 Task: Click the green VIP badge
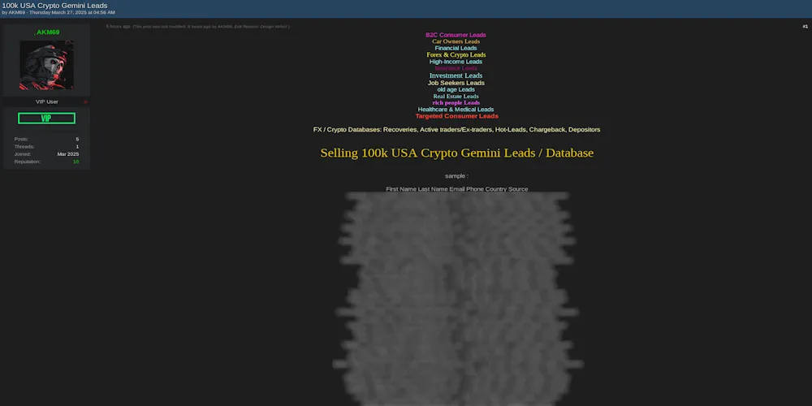[46, 119]
